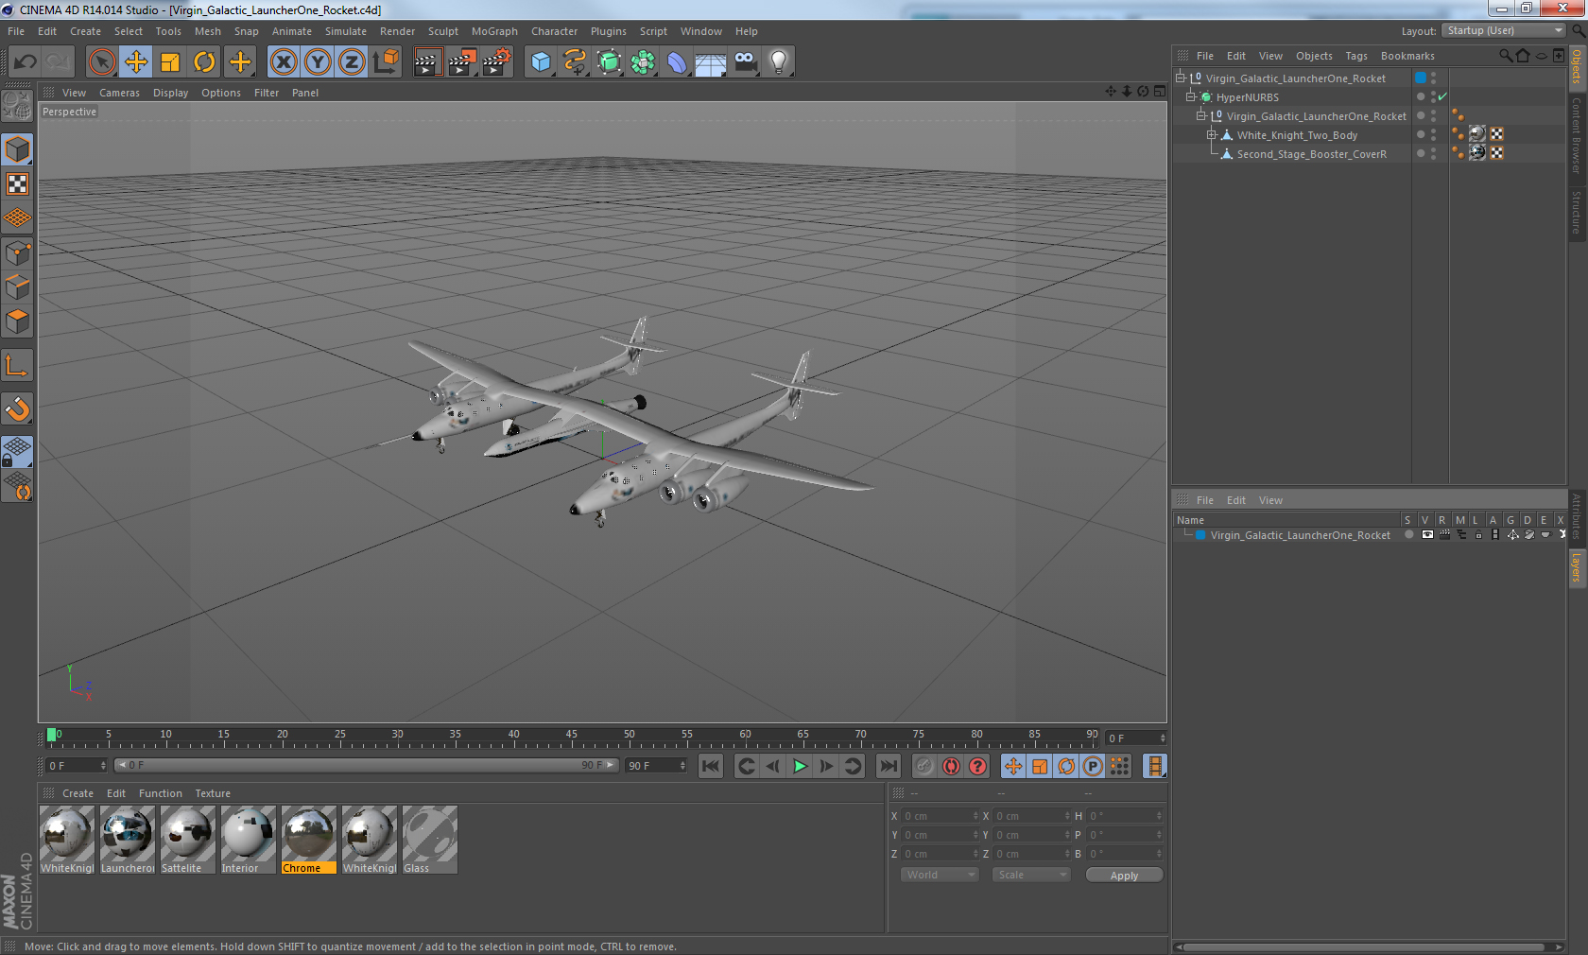1588x955 pixels.
Task: Click the Play forward button
Action: [800, 766]
